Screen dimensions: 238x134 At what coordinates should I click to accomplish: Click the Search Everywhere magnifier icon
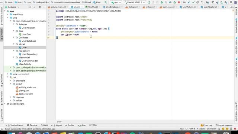pos(231,3)
